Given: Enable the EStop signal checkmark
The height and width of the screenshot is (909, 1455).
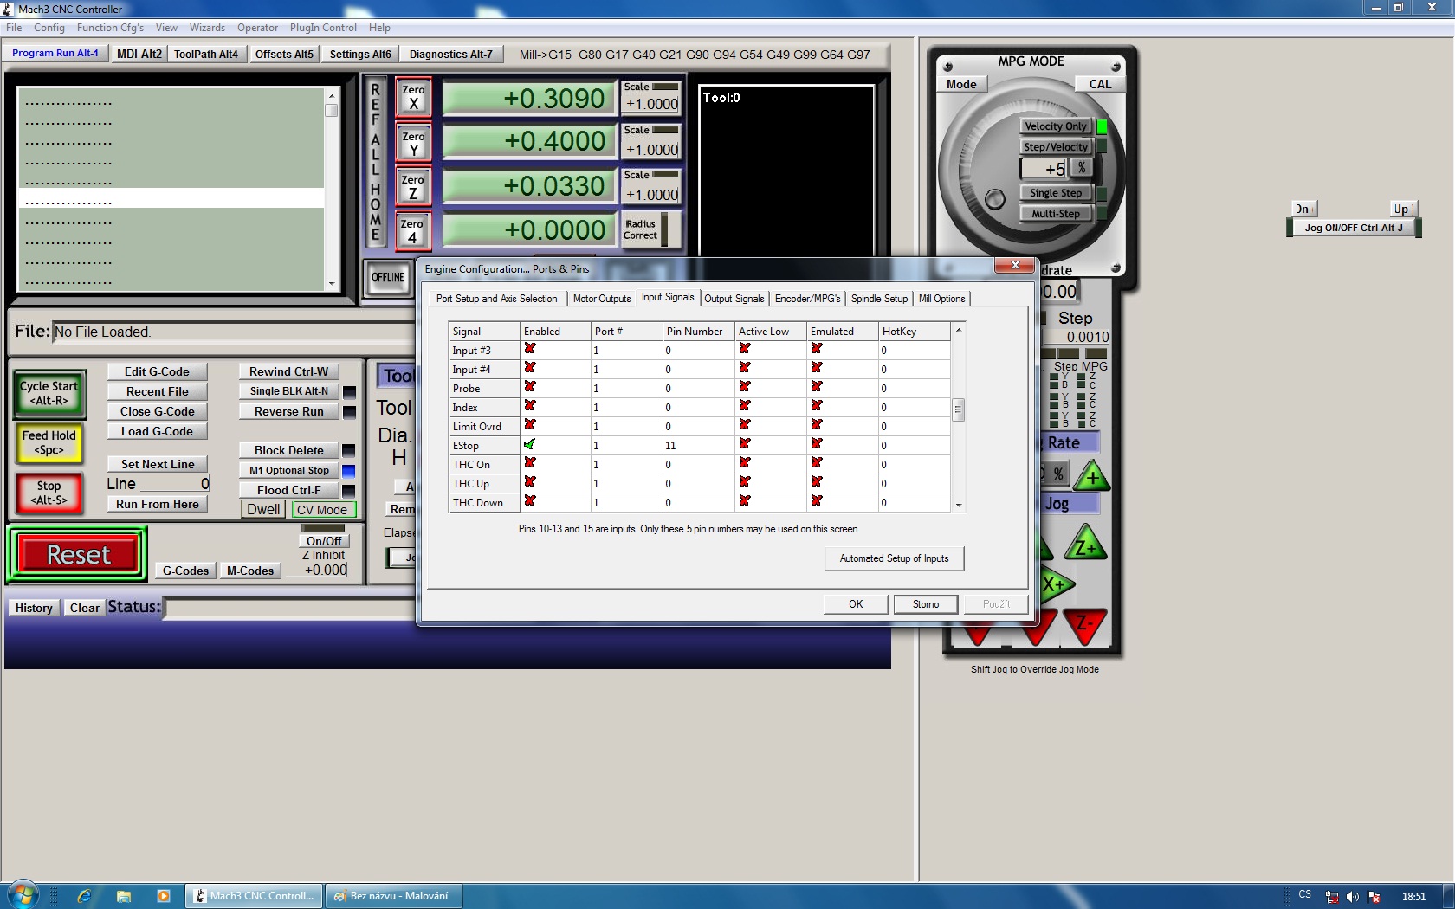Looking at the screenshot, I should [529, 445].
